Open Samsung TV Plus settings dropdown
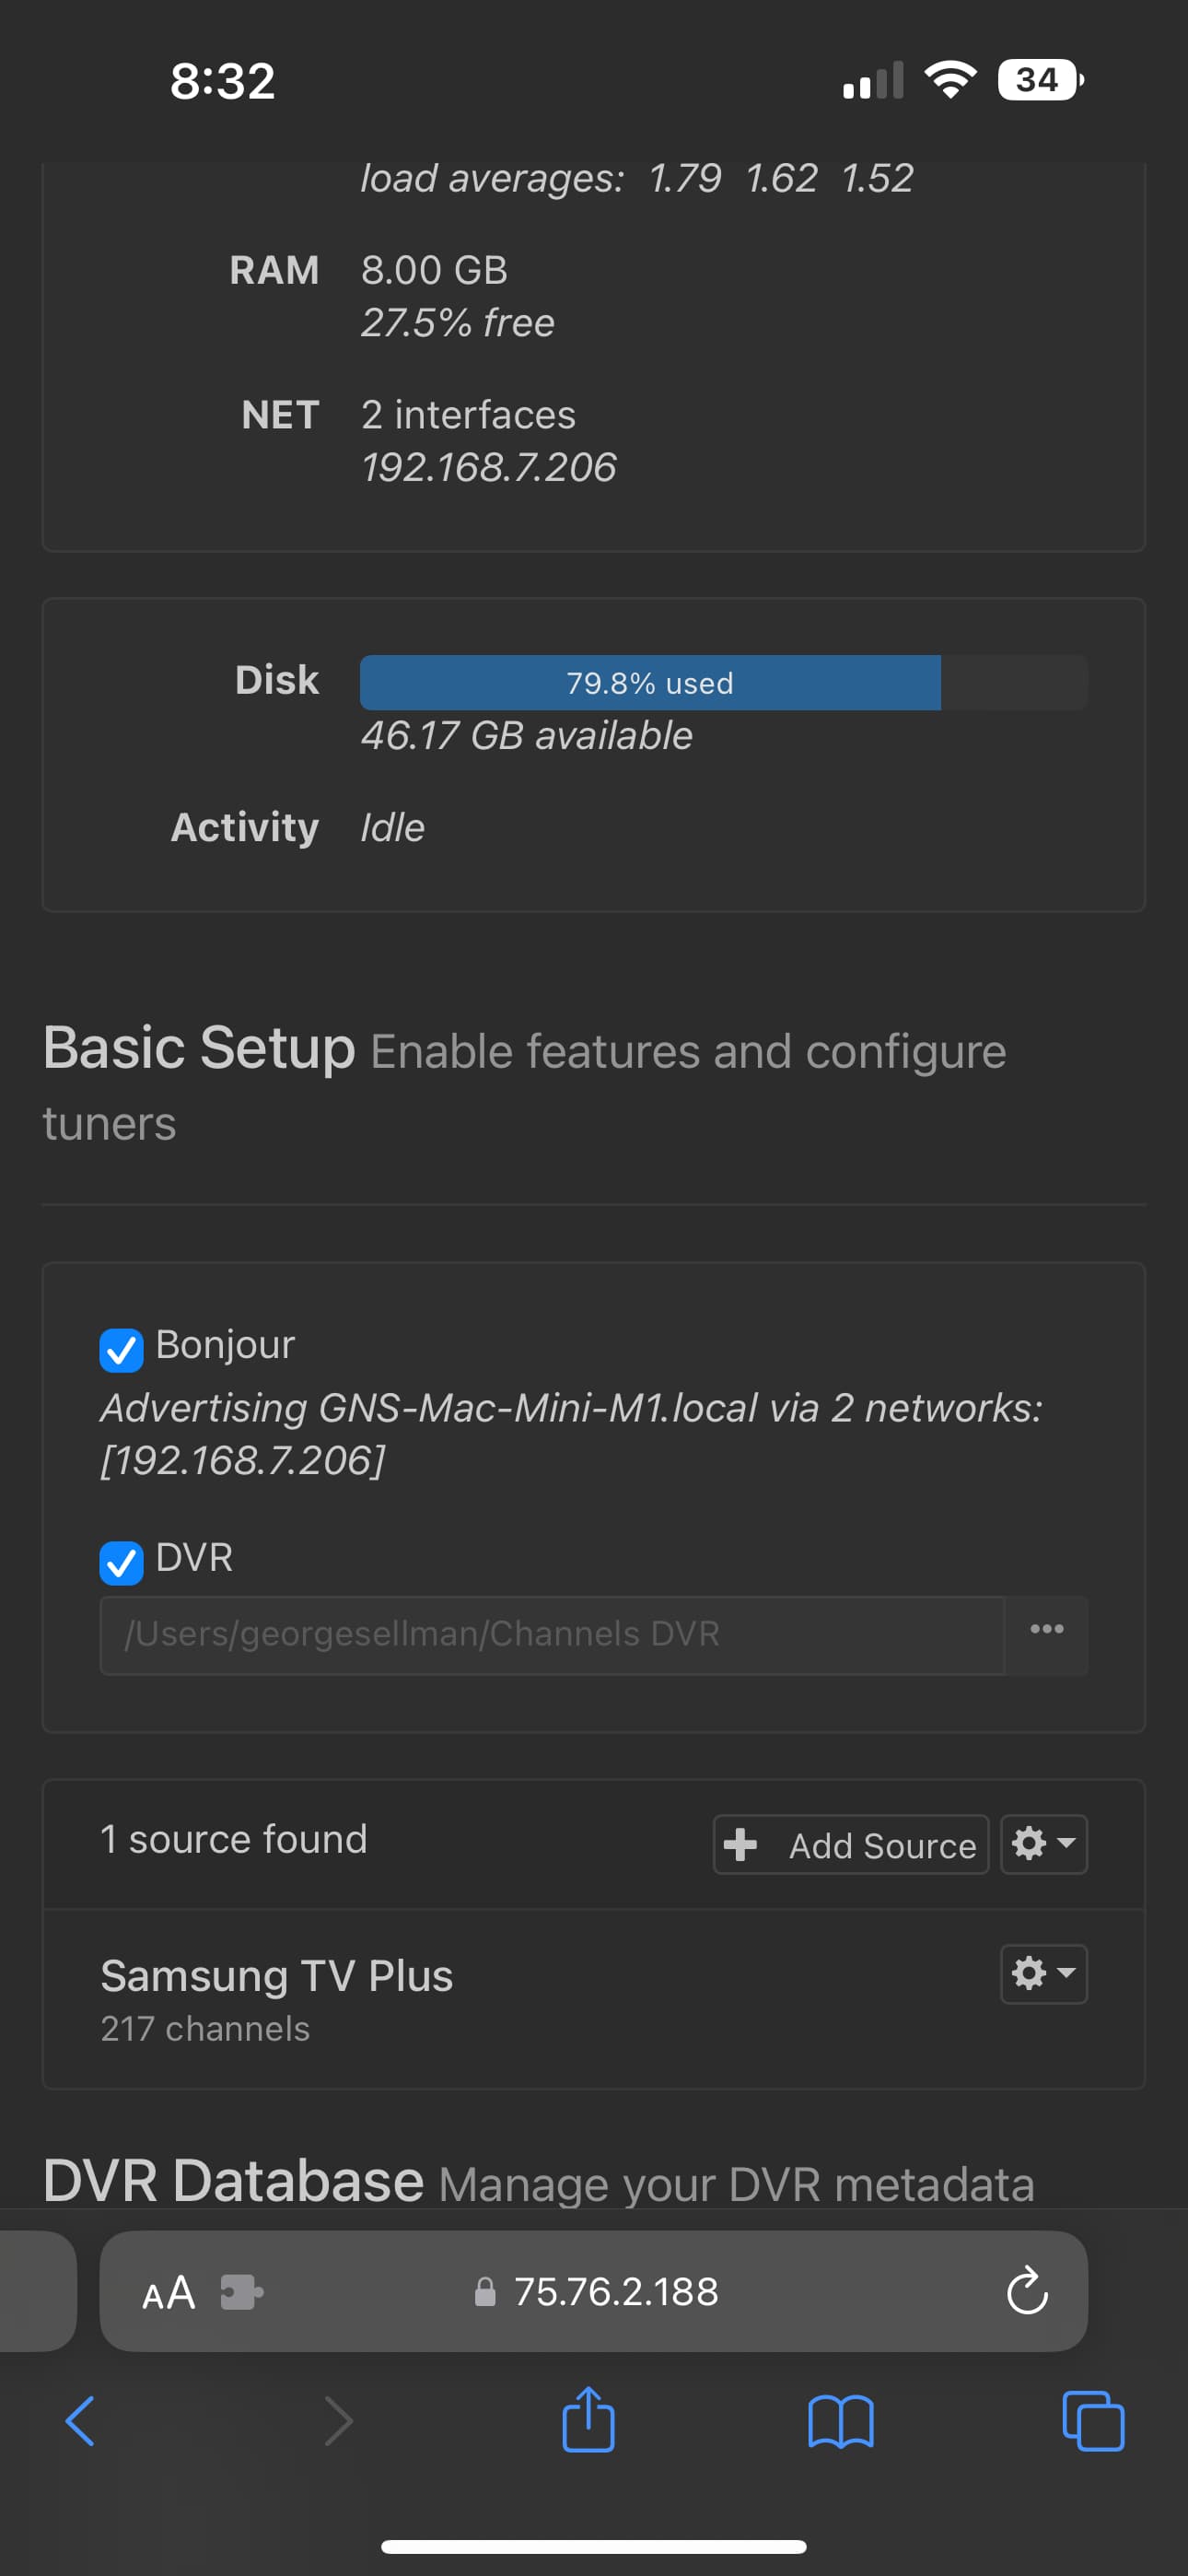Viewport: 1188px width, 2576px height. (x=1043, y=1973)
